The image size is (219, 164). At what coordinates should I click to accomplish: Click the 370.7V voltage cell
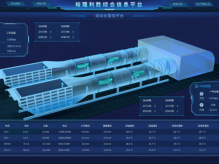click(7, 150)
